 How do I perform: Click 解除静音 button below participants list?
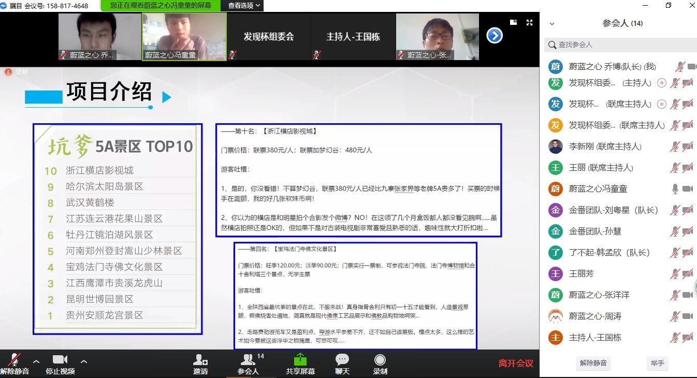click(x=593, y=364)
